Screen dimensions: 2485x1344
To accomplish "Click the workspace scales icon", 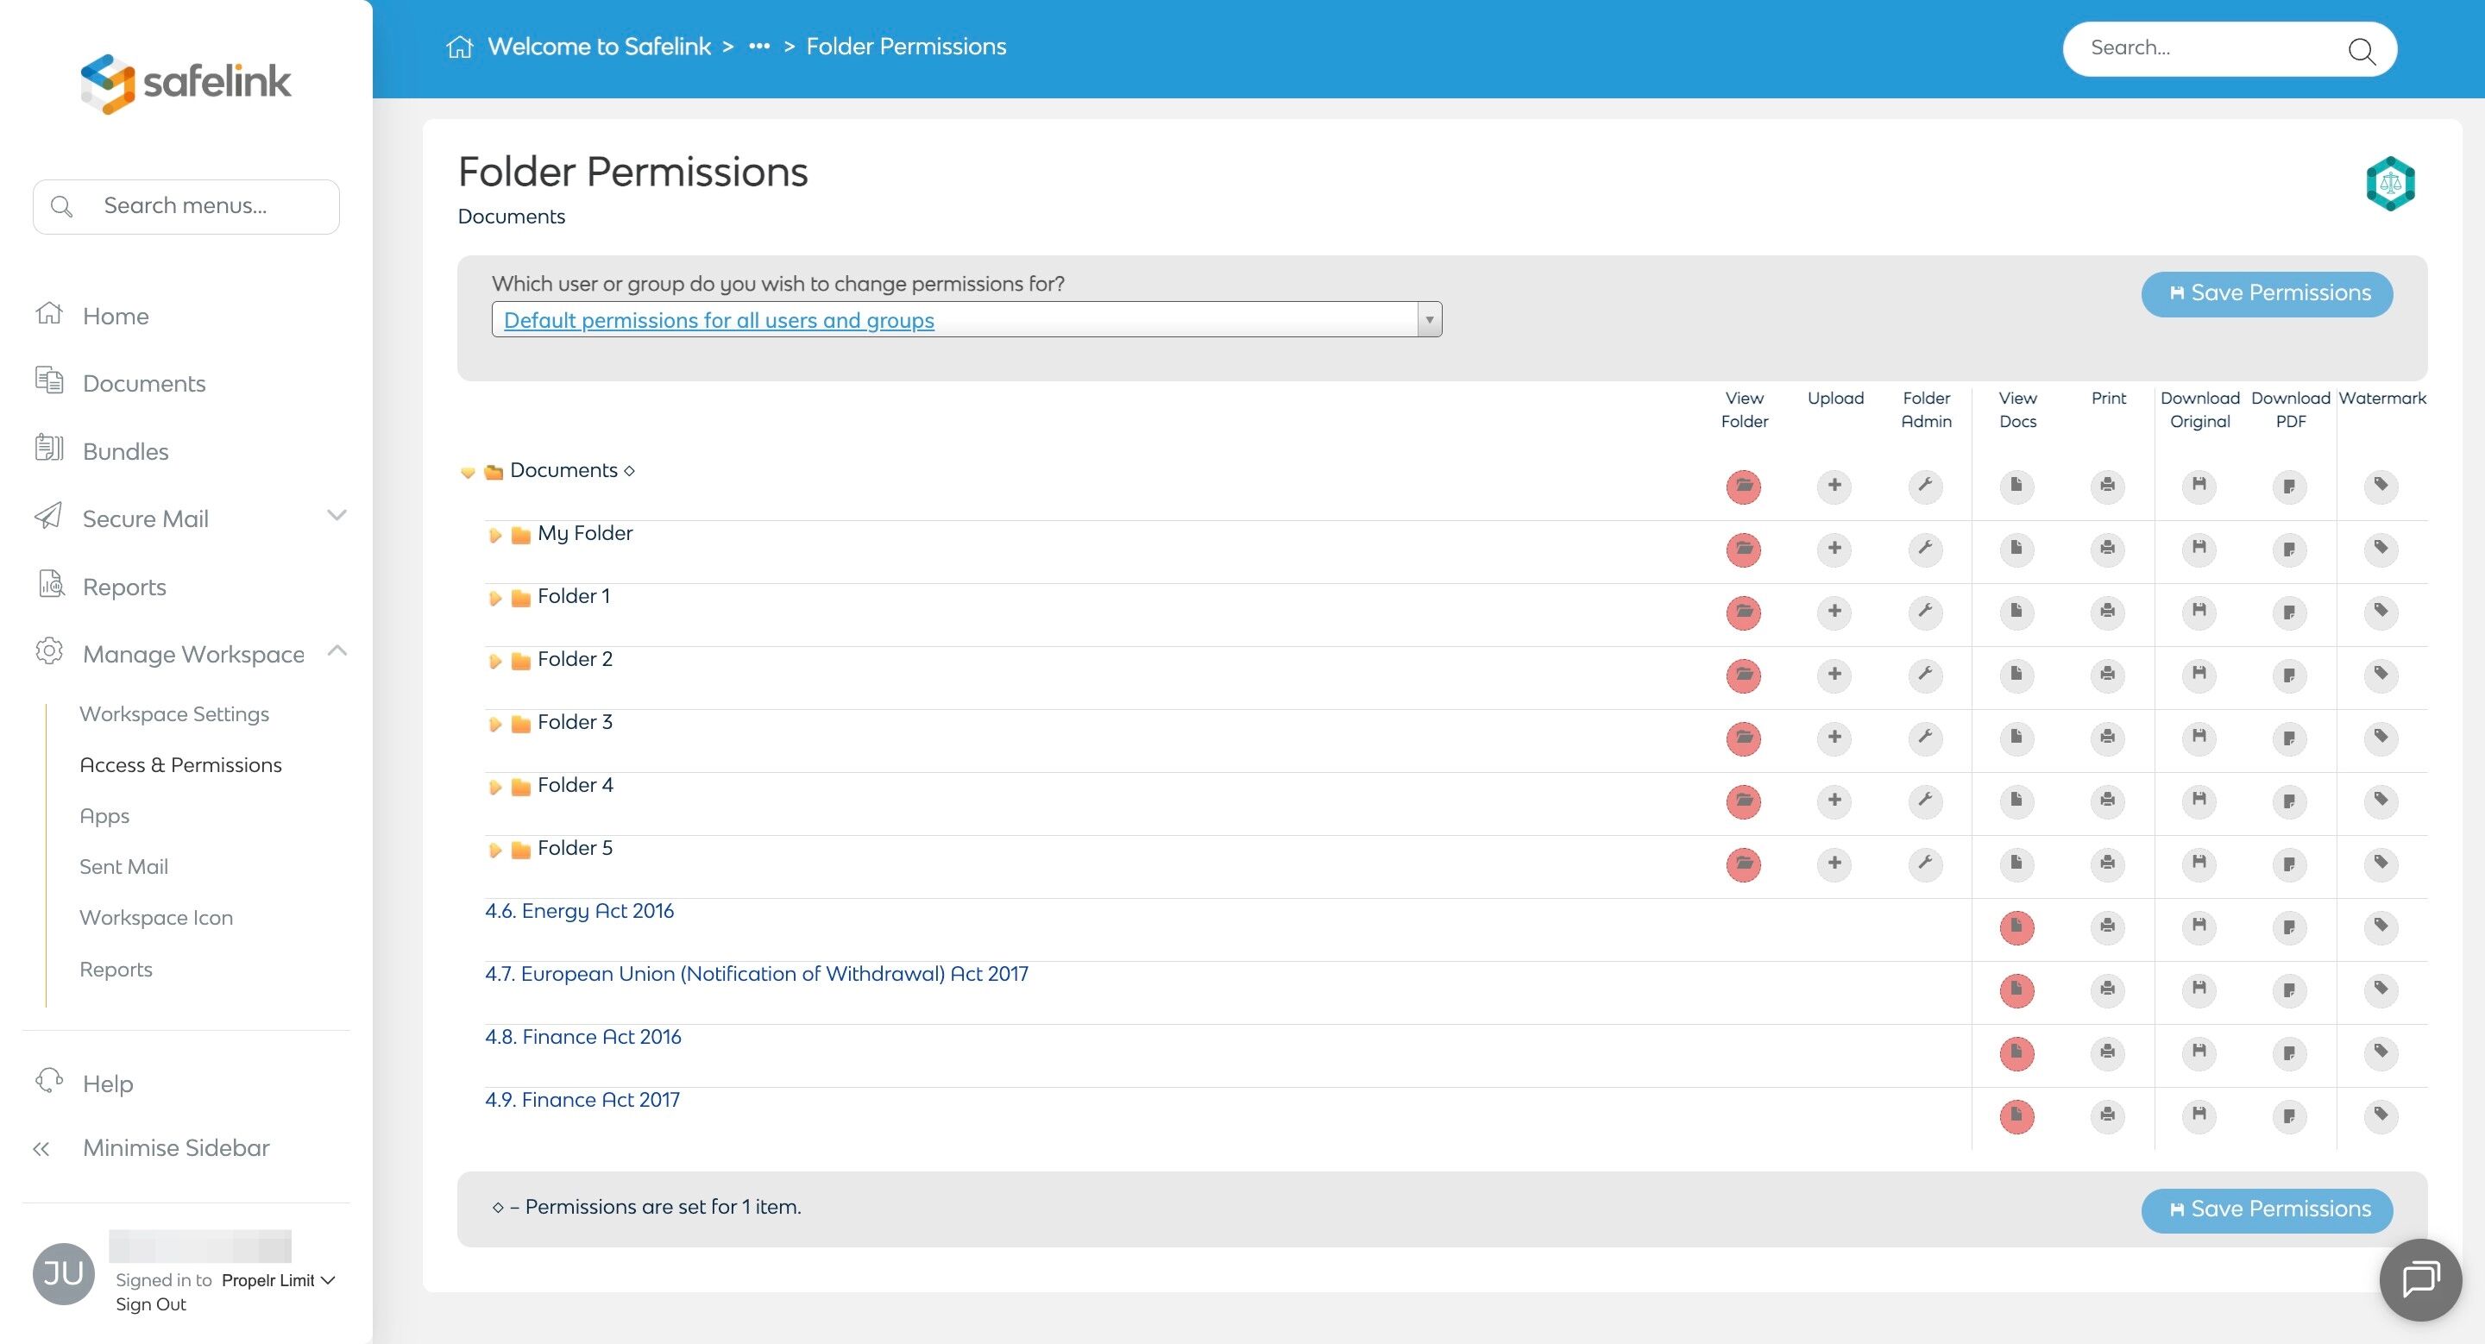I will pyautogui.click(x=2389, y=183).
